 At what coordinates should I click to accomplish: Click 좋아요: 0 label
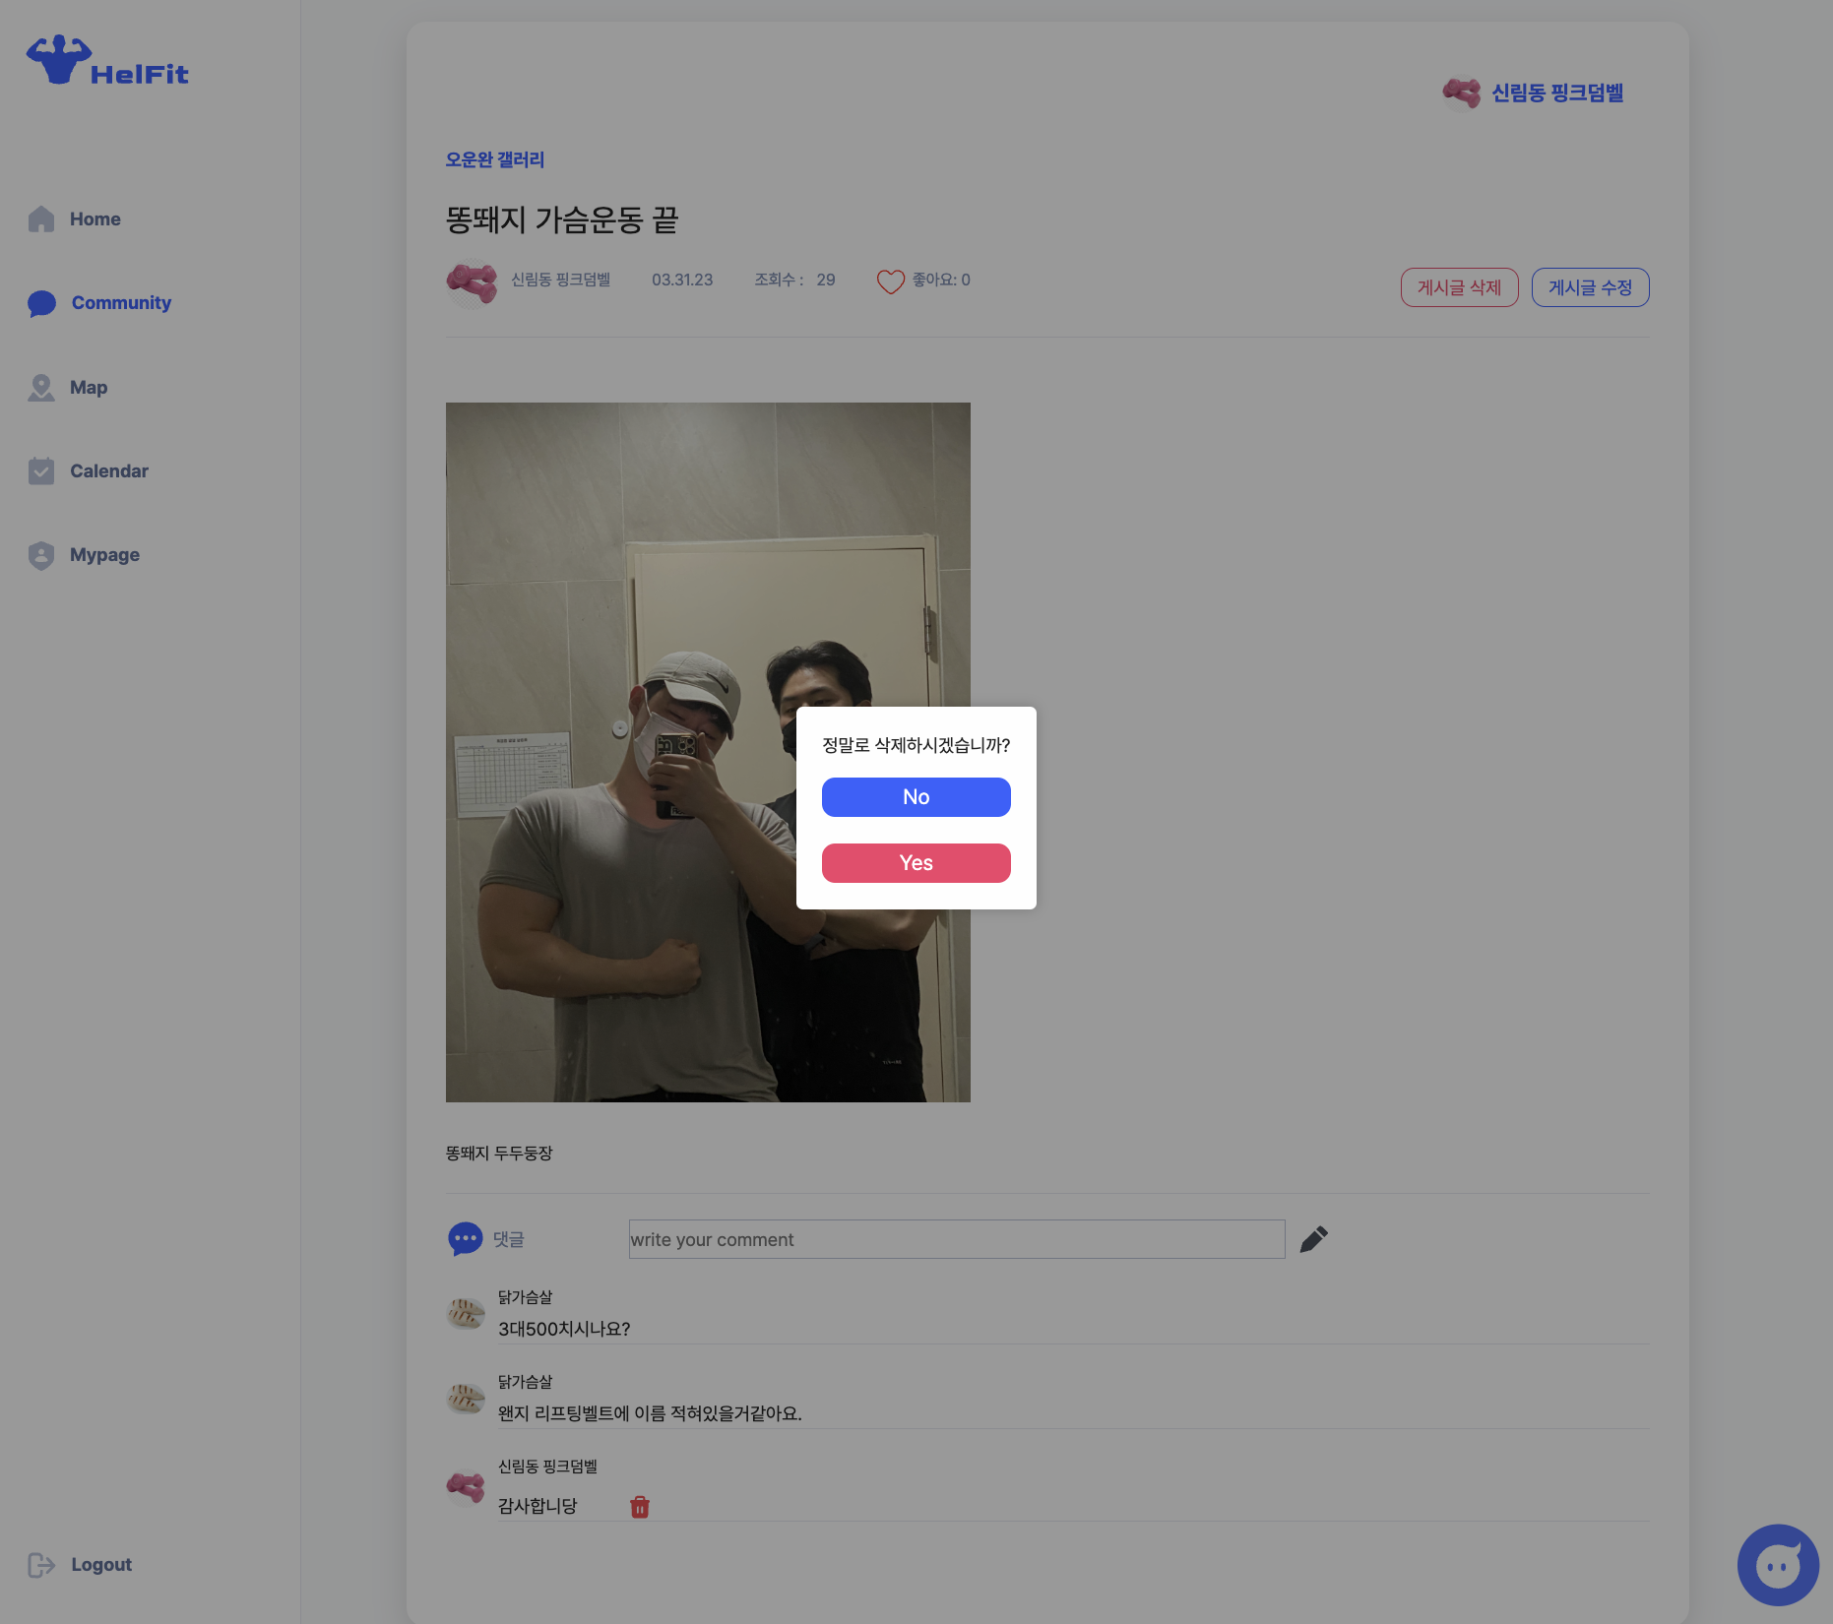pyautogui.click(x=941, y=280)
